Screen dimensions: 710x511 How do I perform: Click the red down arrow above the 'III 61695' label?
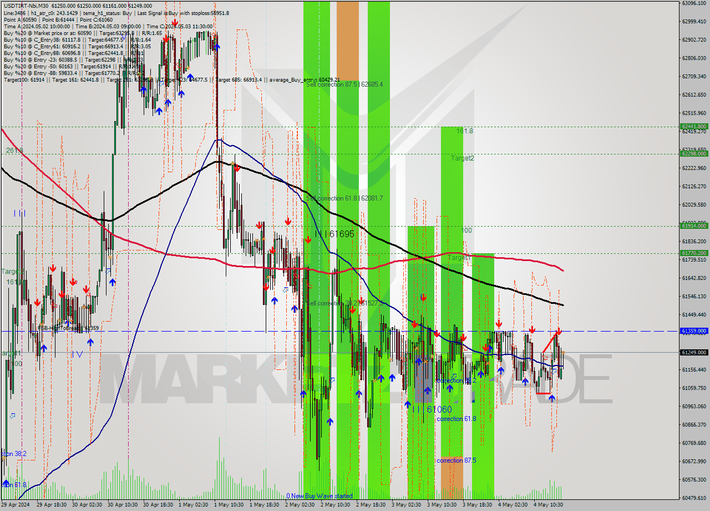(x=308, y=239)
